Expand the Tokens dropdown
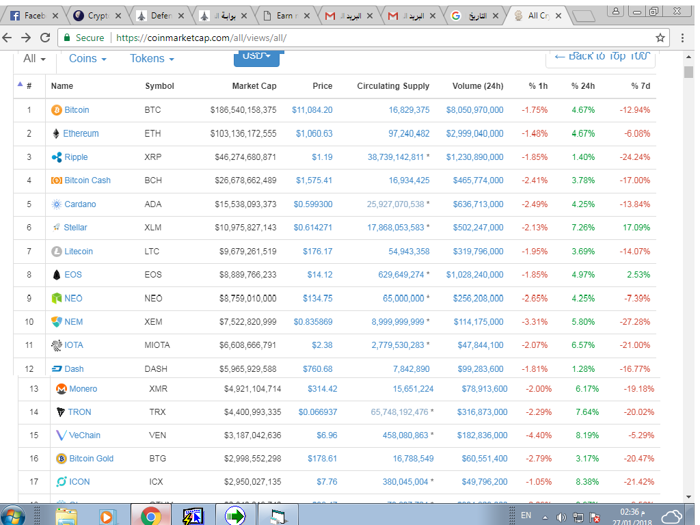Viewport: 700px width, 525px height. 152,59
